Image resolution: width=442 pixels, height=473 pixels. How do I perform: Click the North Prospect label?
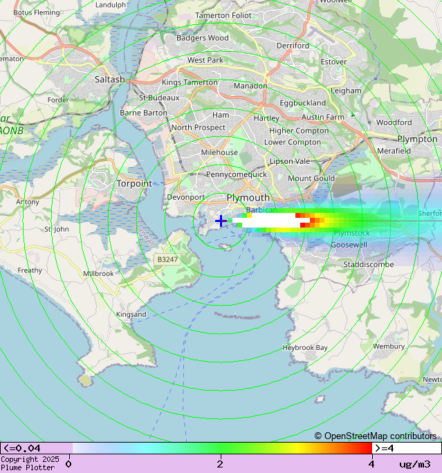pyautogui.click(x=199, y=128)
